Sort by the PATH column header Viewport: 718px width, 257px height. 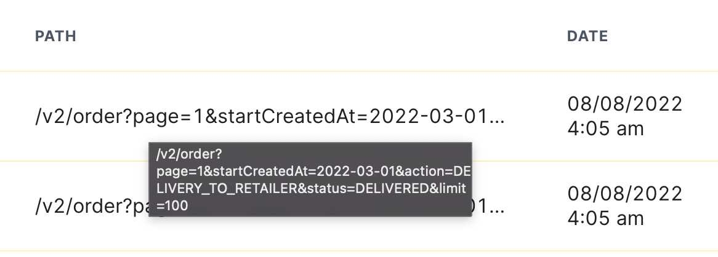55,36
